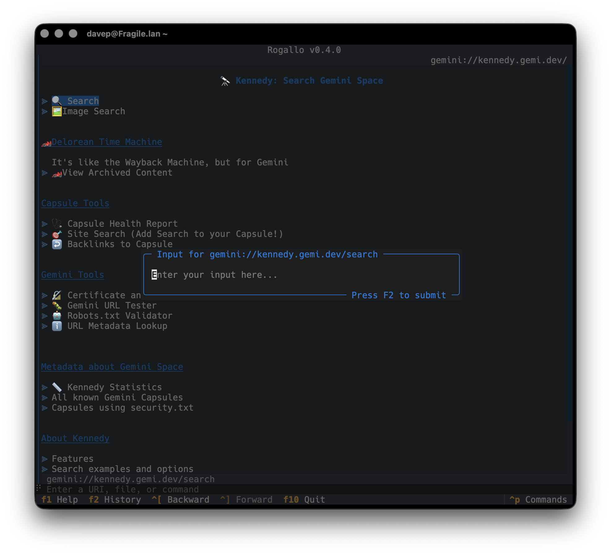
Task: Click the arrow marker before Search examples and options
Action: (x=45, y=469)
